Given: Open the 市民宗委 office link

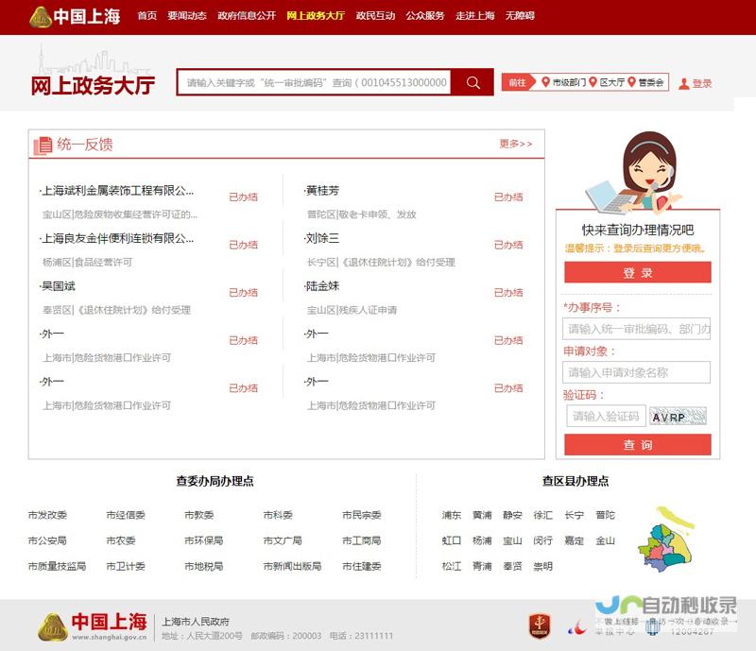Looking at the screenshot, I should [x=362, y=515].
